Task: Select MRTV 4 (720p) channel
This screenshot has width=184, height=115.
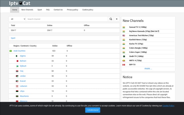Action: coord(135,61)
